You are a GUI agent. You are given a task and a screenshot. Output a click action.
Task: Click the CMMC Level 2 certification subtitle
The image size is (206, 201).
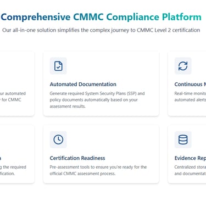coord(101,30)
